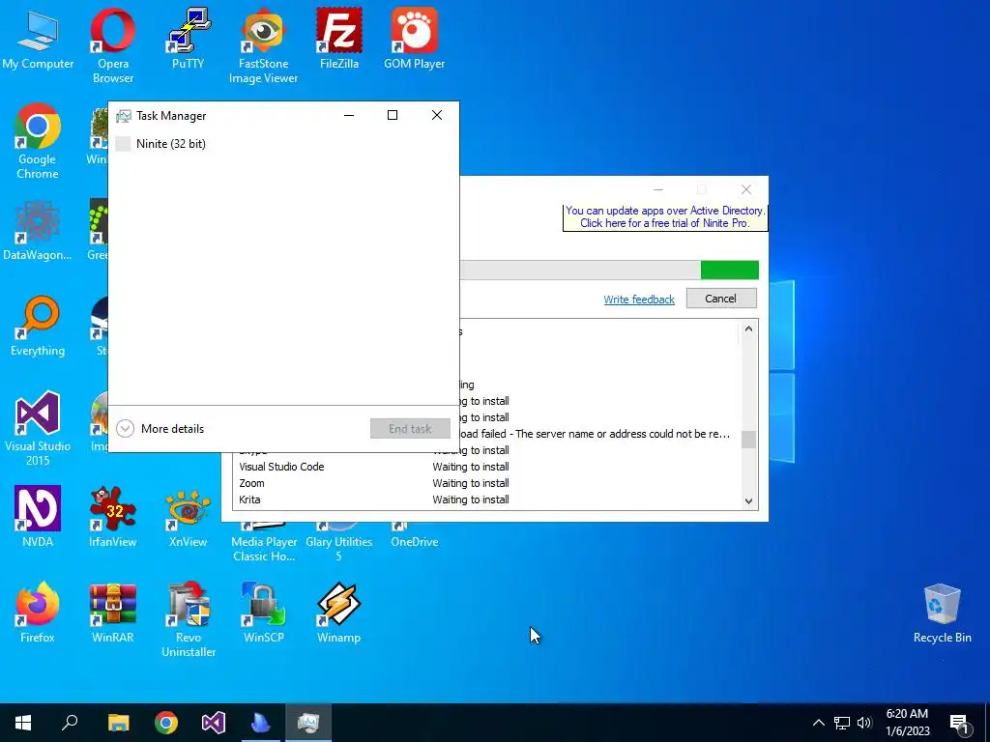Close the Task Manager window

point(436,115)
